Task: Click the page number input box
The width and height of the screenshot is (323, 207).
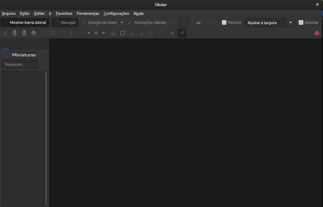Action: click(x=184, y=23)
